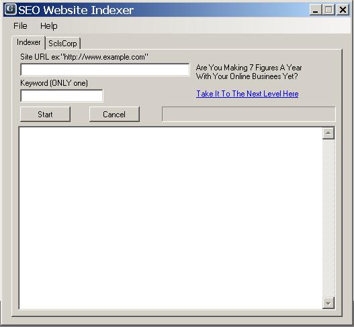Click the SEO Website Indexer title bar icon
354x327 pixels.
(10, 9)
